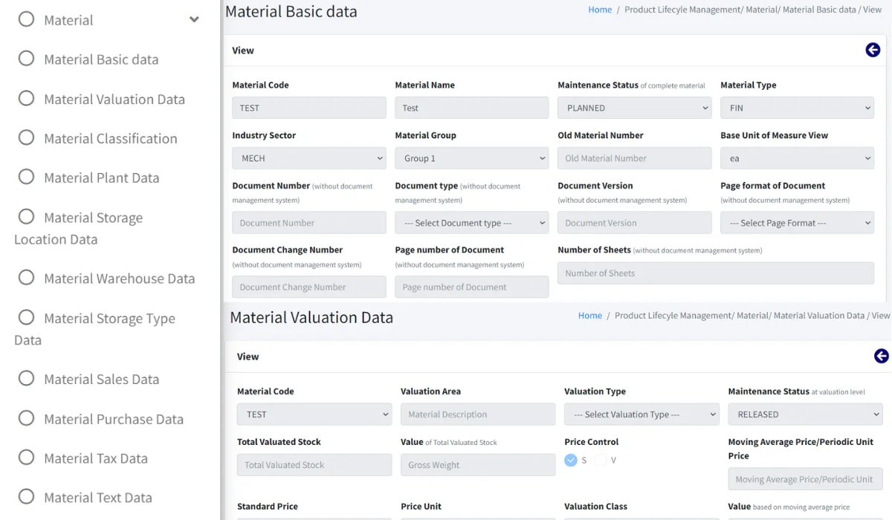Image resolution: width=892 pixels, height=520 pixels.
Task: Click the Old Material Number input field
Action: (633, 157)
